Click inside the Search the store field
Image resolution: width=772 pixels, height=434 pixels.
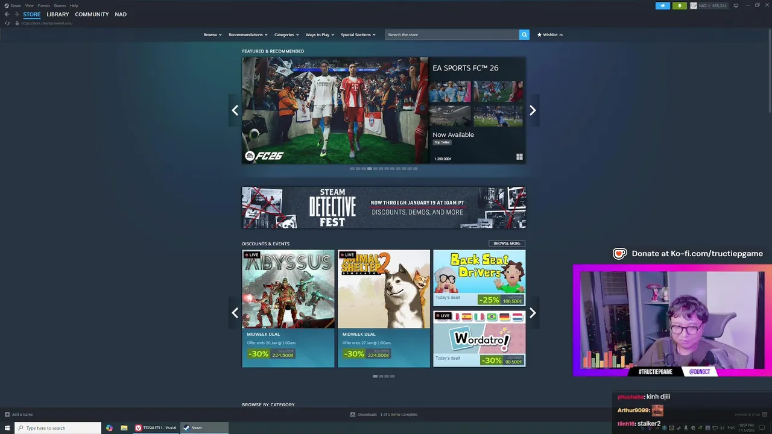[452, 34]
